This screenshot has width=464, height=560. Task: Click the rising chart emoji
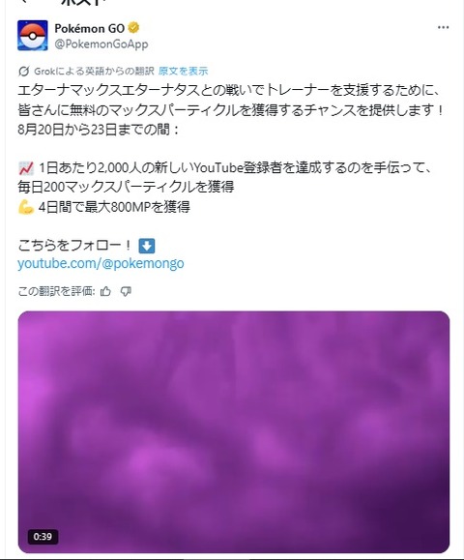pyautogui.click(x=26, y=168)
